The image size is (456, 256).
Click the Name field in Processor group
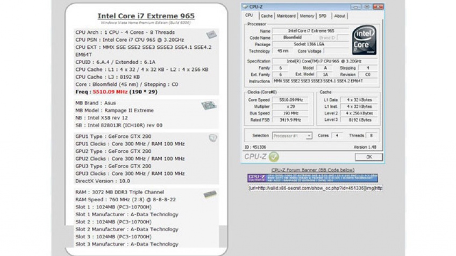pos(311,31)
